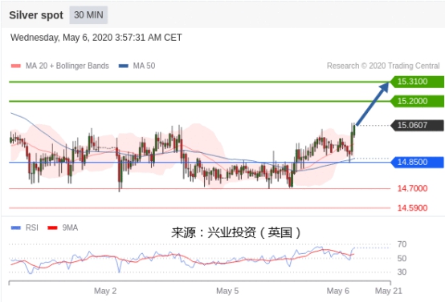The width and height of the screenshot is (445, 302).
Task: Click the 14.5900 support level label
Action: (412, 208)
